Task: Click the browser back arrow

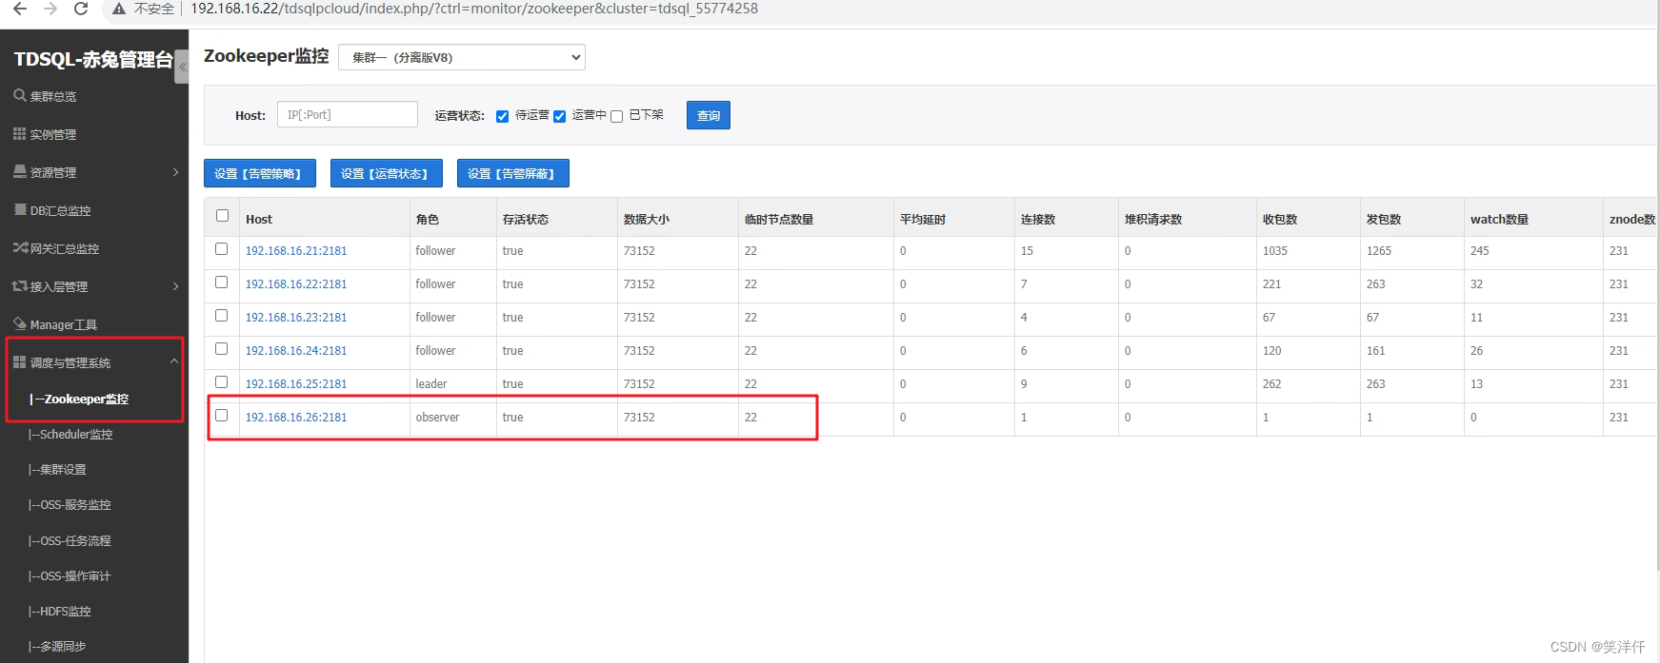Action: [19, 9]
